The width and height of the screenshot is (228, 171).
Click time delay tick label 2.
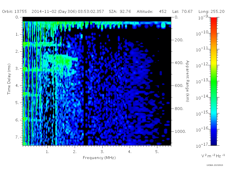tap(17, 52)
